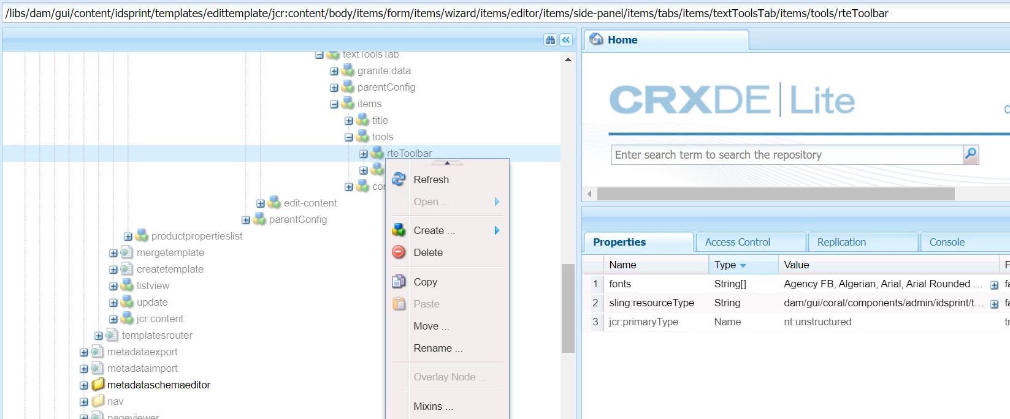Click the productpropertieslist node icon
The height and width of the screenshot is (419, 1010).
[x=142, y=235]
